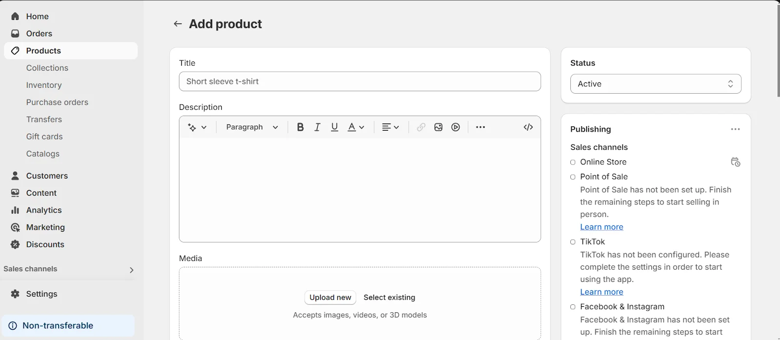Click the Discounts badge icon
This screenshot has width=780, height=340.
tap(15, 244)
